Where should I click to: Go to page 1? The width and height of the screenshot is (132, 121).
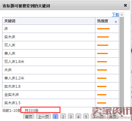pyautogui.click(x=55, y=117)
